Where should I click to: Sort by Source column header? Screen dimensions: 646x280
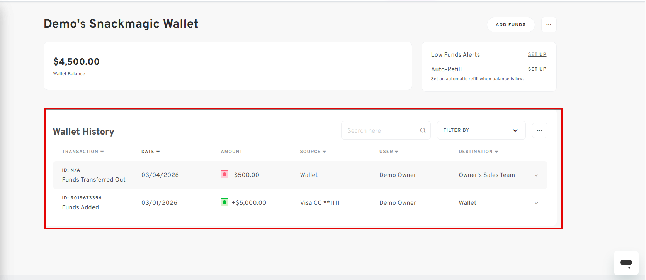pyautogui.click(x=313, y=152)
